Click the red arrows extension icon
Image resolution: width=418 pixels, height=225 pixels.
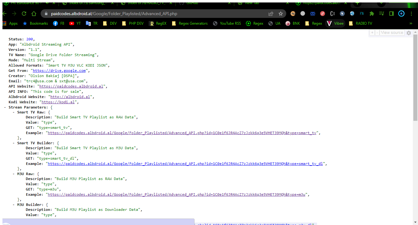coord(323,14)
